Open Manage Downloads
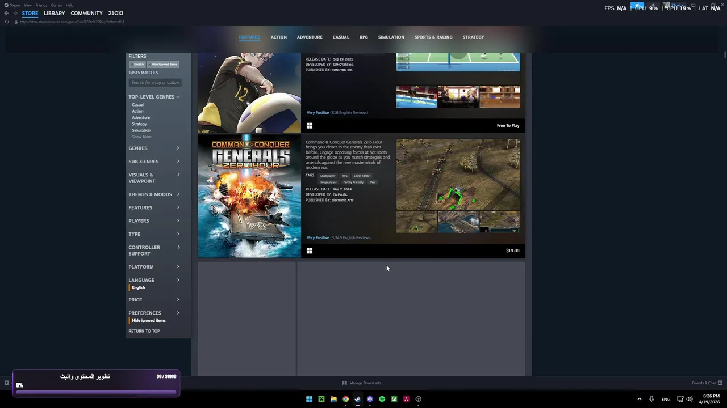This screenshot has width=727, height=408. point(362,383)
